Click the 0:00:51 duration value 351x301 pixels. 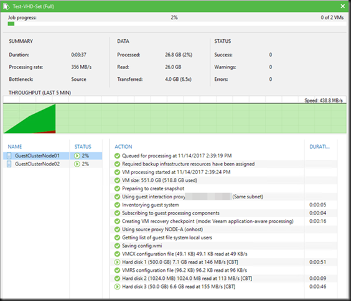317,262
